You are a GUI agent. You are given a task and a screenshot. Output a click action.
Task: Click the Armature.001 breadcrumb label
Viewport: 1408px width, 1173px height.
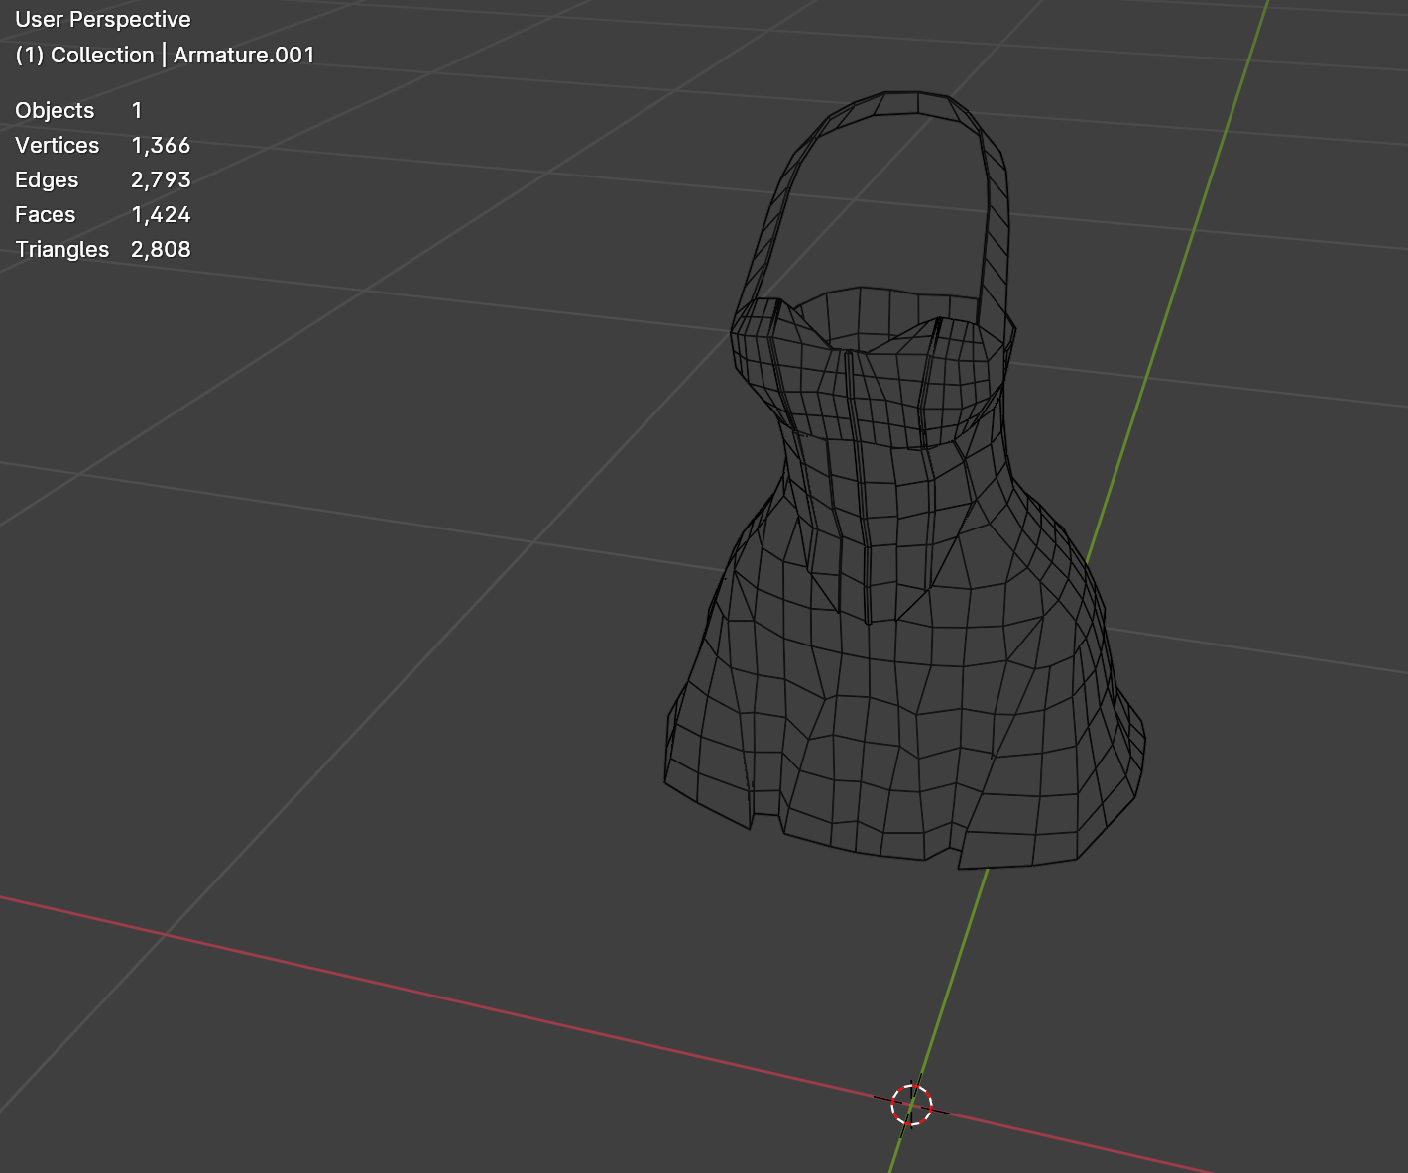tap(243, 56)
